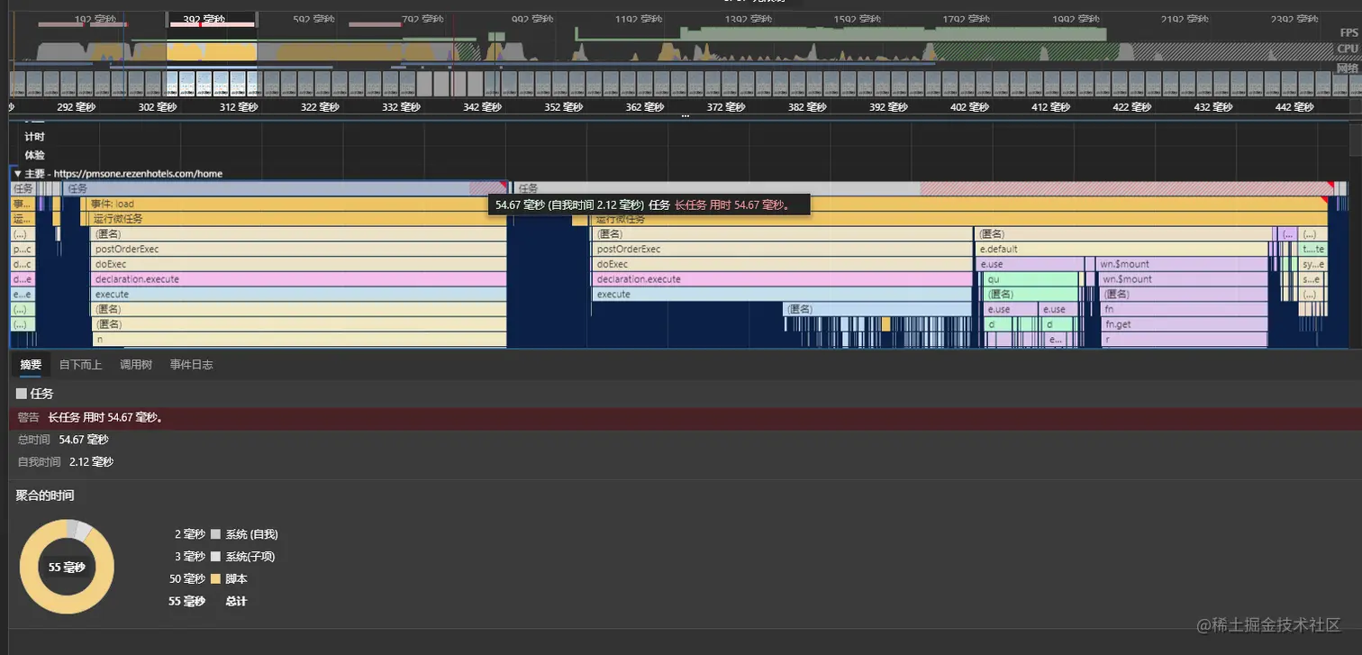The image size is (1362, 655).
Task: Select the e.use bar directly above qu
Action: 1031,264
